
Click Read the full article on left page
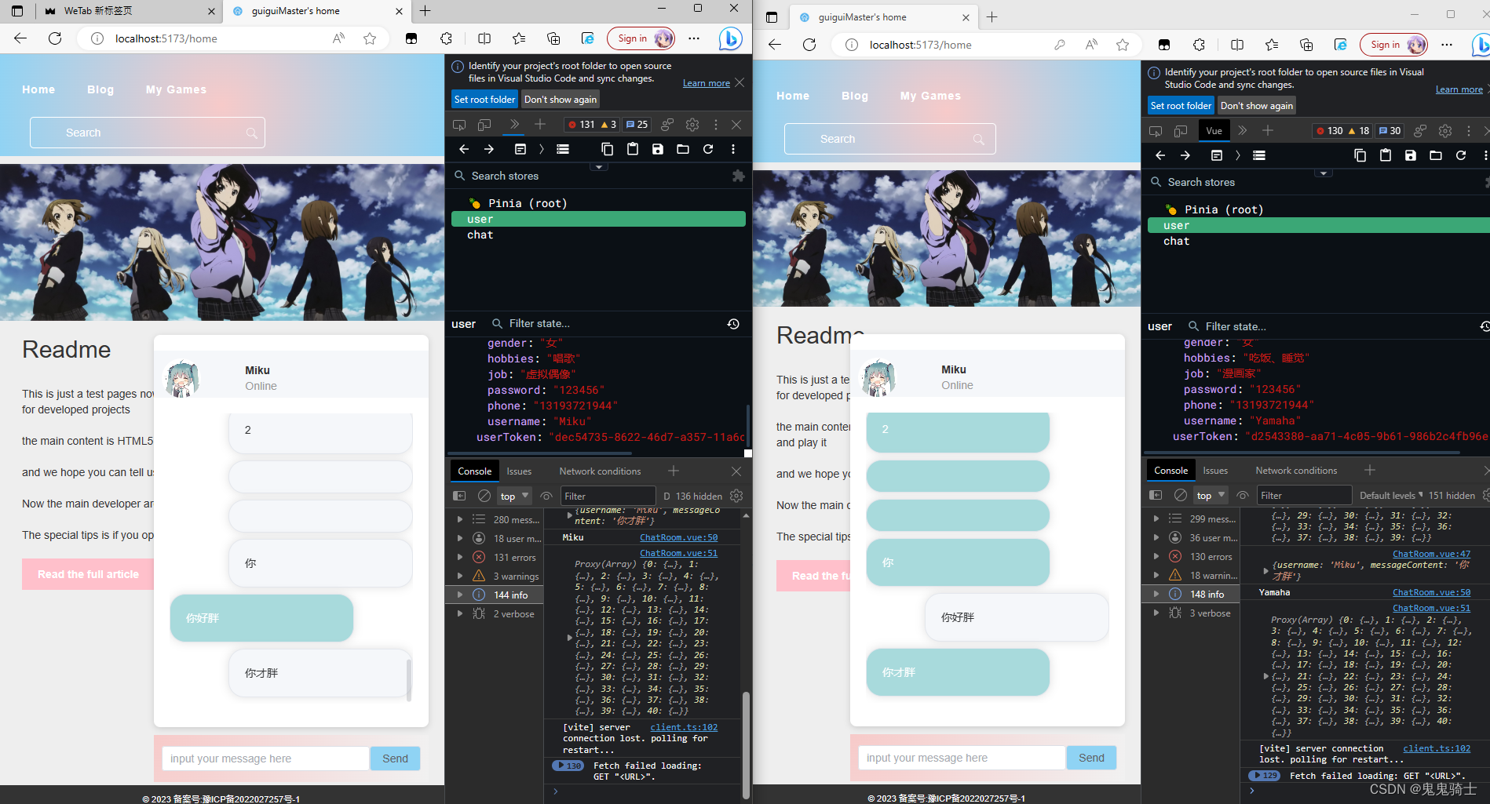[x=88, y=574]
